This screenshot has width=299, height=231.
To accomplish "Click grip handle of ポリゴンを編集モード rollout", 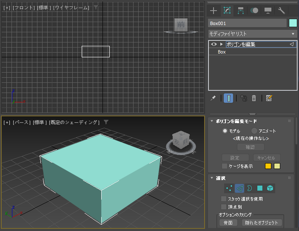I will (x=290, y=121).
